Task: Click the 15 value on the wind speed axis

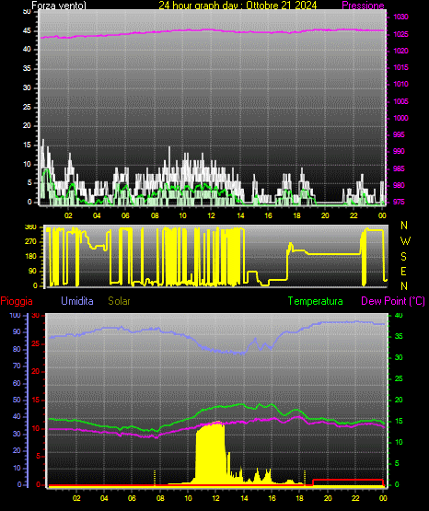Action: click(27, 145)
